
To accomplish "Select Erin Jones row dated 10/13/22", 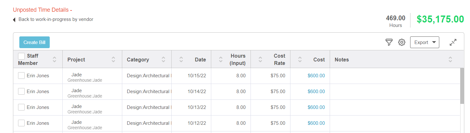I will click(21, 107).
